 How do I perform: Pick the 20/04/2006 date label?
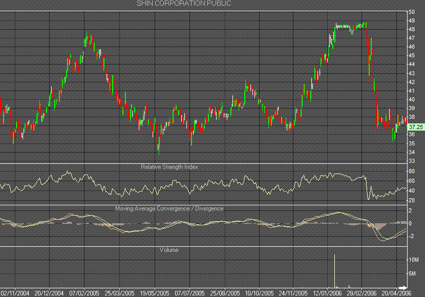pyautogui.click(x=396, y=293)
